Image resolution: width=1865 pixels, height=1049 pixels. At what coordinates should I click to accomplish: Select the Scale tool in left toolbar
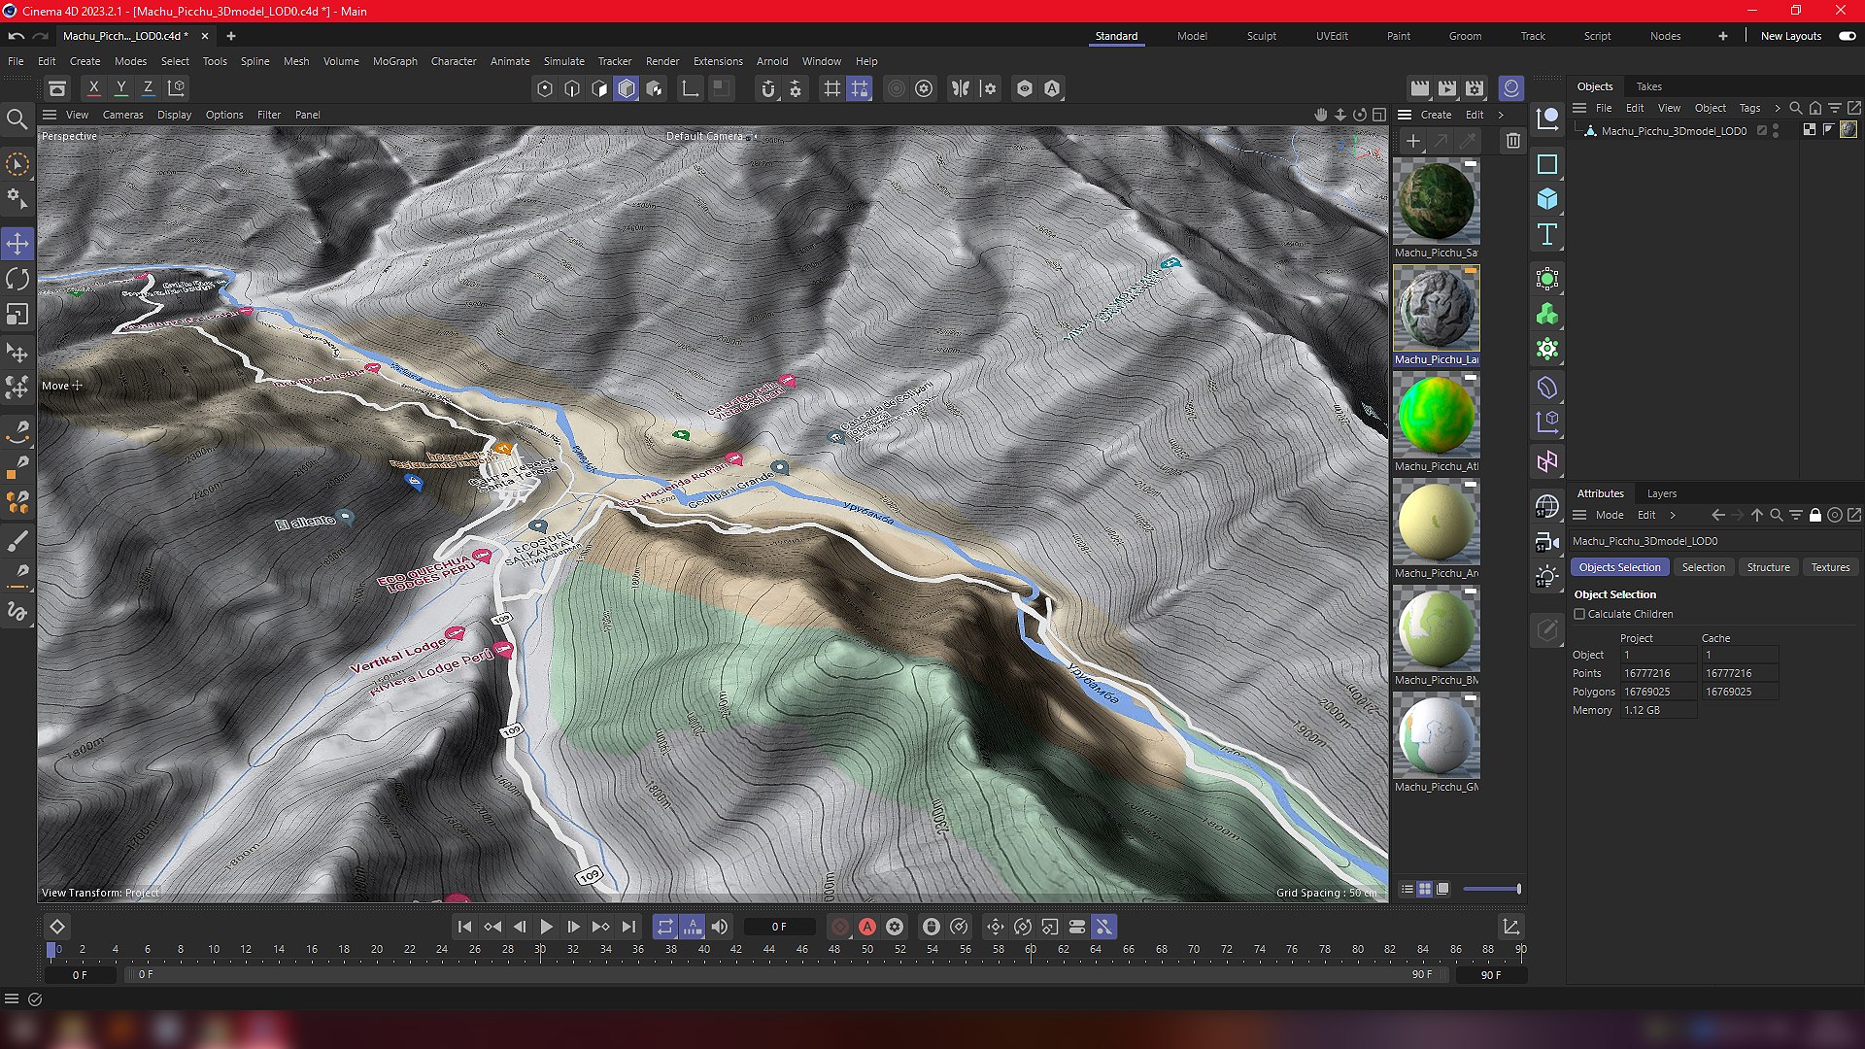(x=17, y=314)
